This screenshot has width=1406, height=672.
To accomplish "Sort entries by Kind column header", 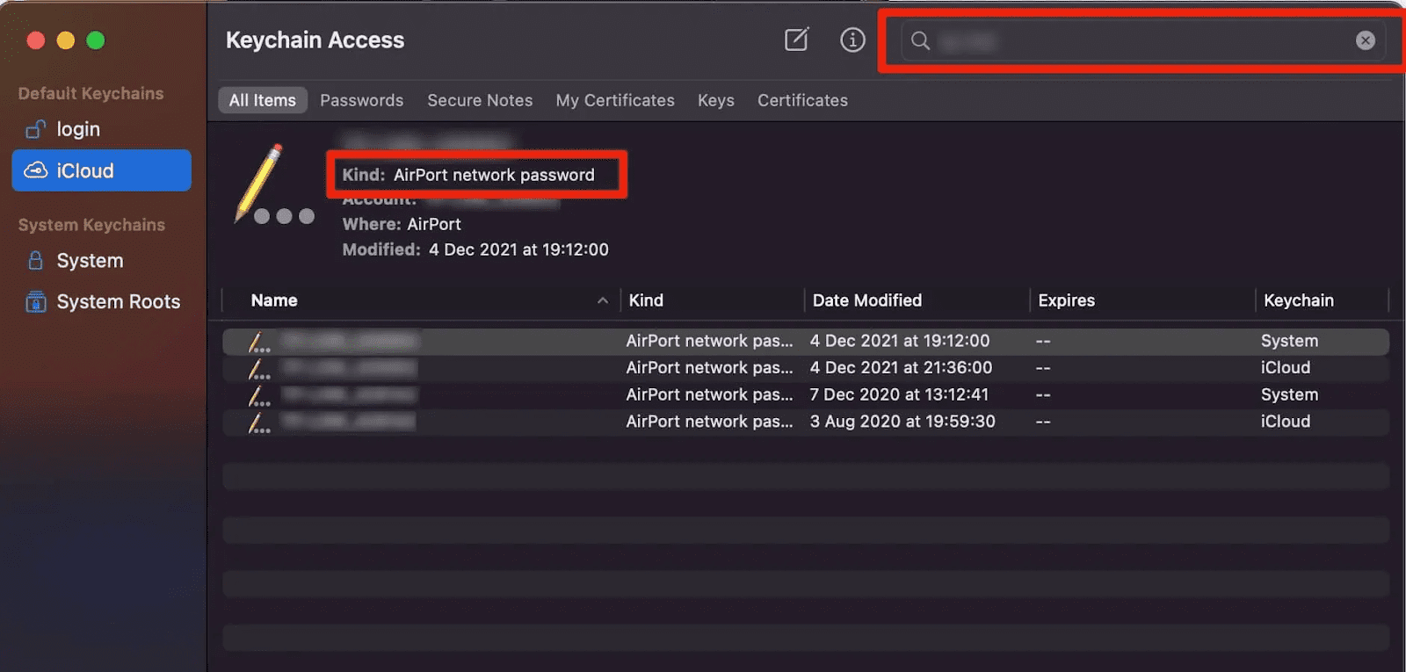I will (x=646, y=300).
